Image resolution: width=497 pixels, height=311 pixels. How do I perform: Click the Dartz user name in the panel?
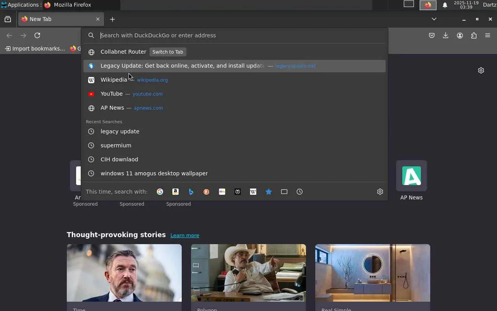click(490, 5)
